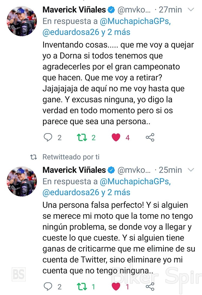The width and height of the screenshot is (202, 295).
Task: Click the verified badge on first tweet
Action: click(x=111, y=10)
